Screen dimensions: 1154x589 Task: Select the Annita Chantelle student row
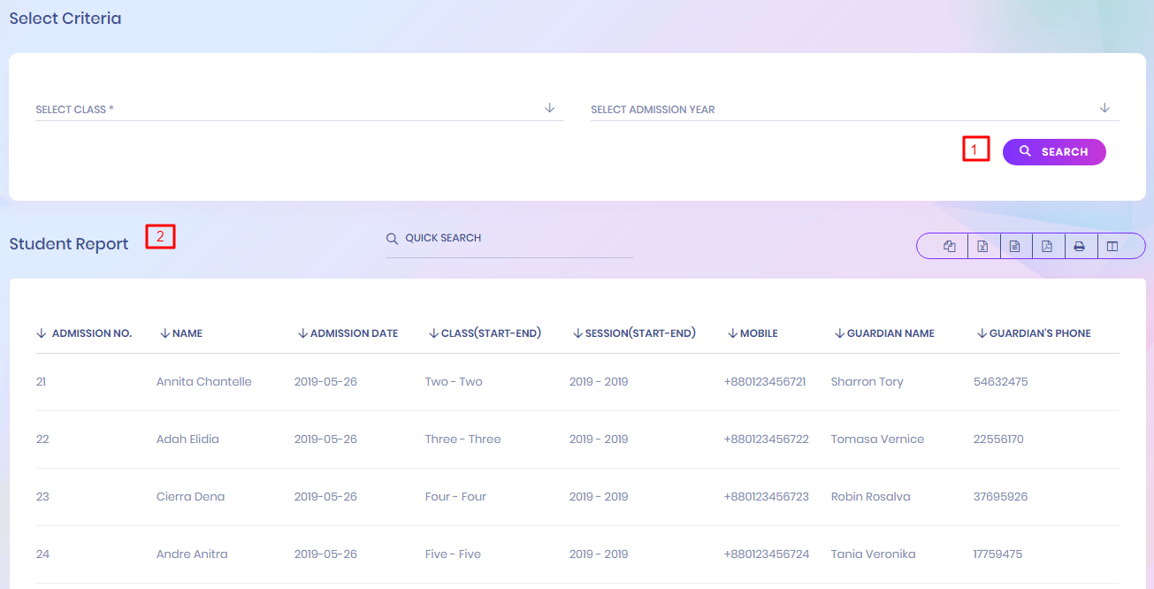click(x=204, y=382)
